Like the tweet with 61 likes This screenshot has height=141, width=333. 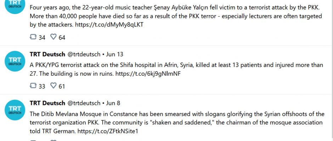53,86
